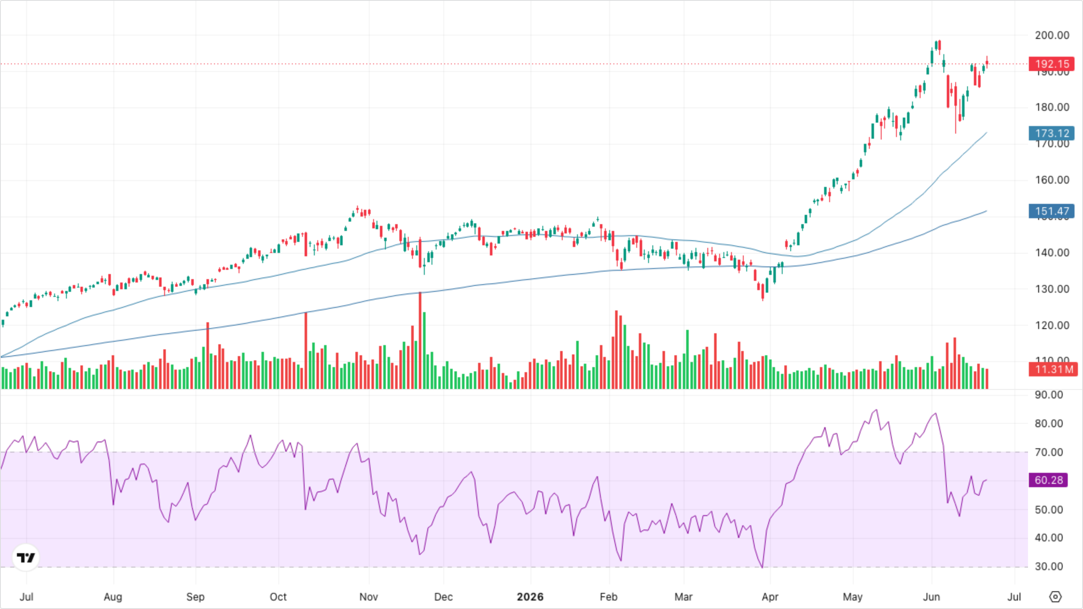Select the 173.12 moving average label
1083x609 pixels.
pos(1051,133)
